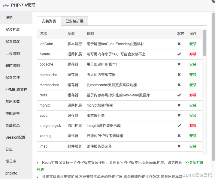Screen dimensions: 215x179
Task: Click the mcrypt X status icon
Action: pyautogui.click(x=179, y=105)
